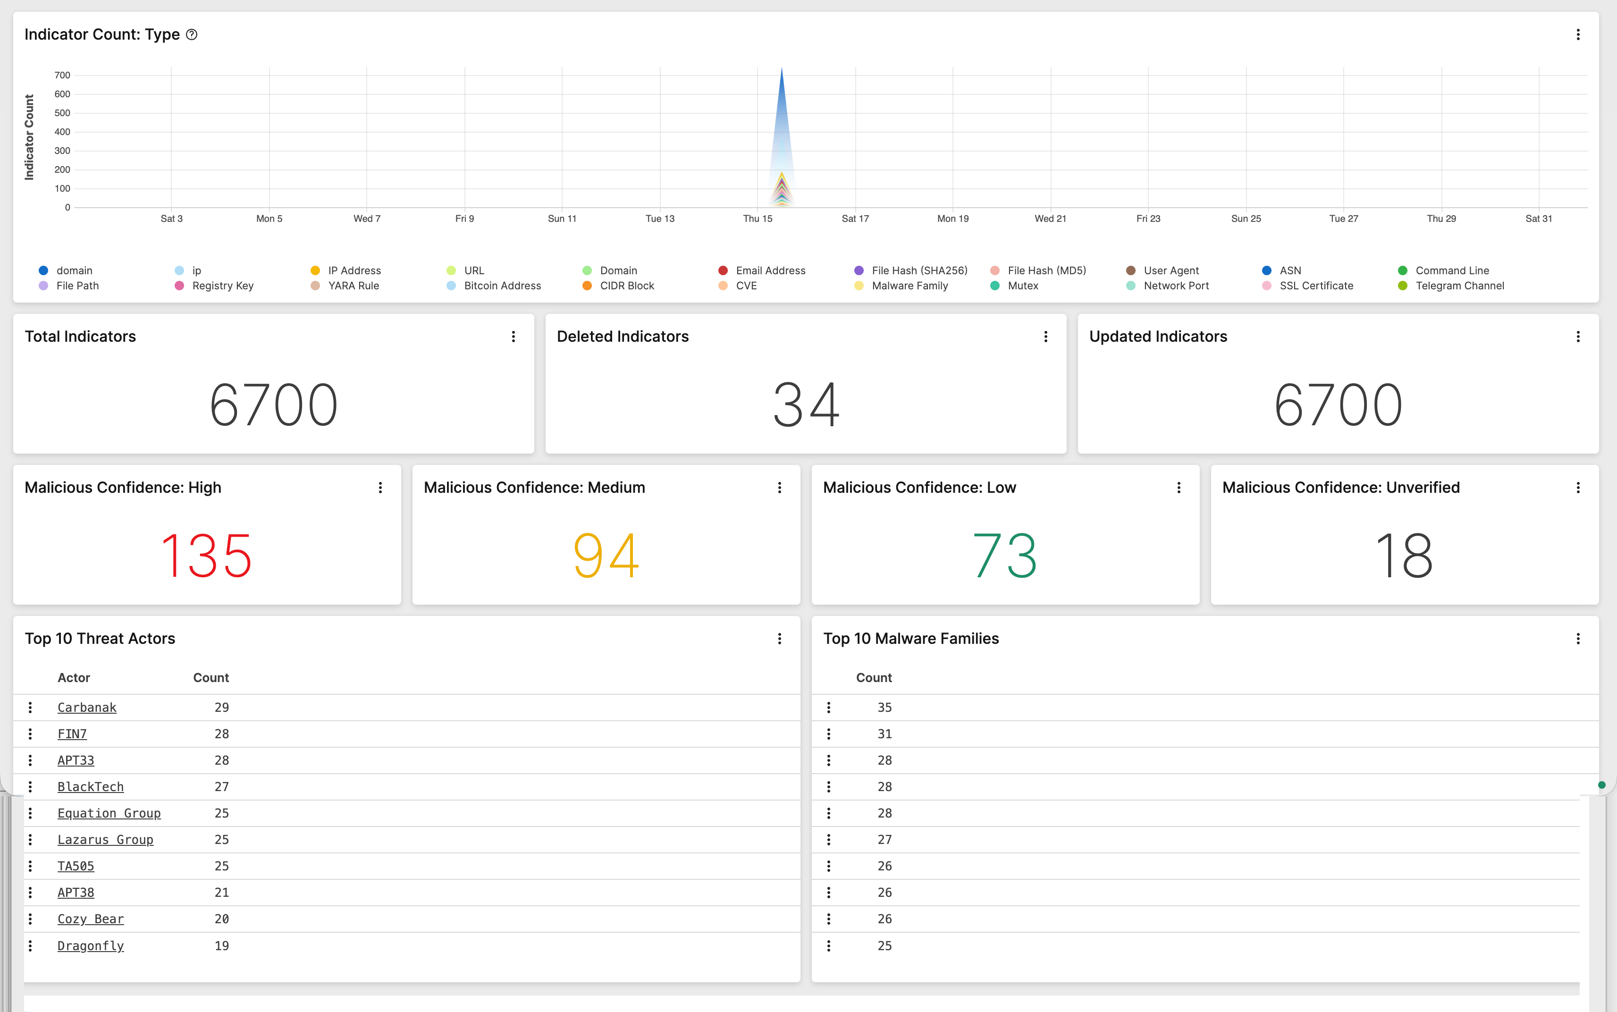The height and width of the screenshot is (1012, 1617).
Task: Toggle the File Hash (MD5) legend series
Action: pyautogui.click(x=1038, y=270)
